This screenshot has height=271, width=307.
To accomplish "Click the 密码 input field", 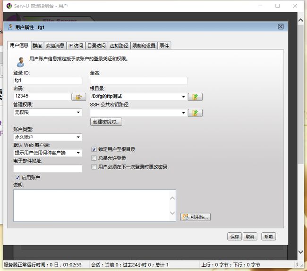I will tap(42, 96).
